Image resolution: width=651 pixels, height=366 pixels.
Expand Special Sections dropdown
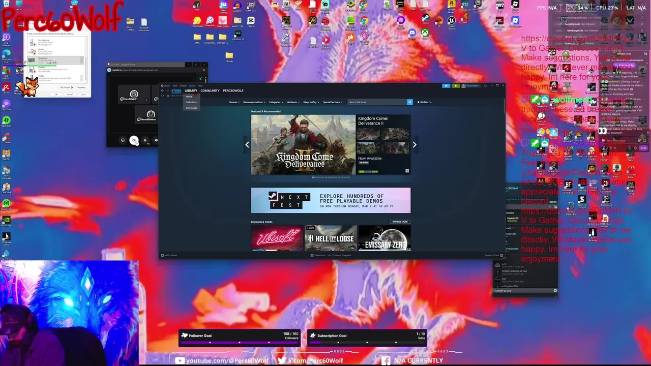(x=333, y=102)
